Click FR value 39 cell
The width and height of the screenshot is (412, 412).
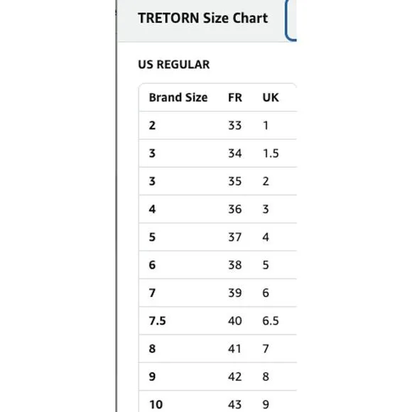coord(234,293)
